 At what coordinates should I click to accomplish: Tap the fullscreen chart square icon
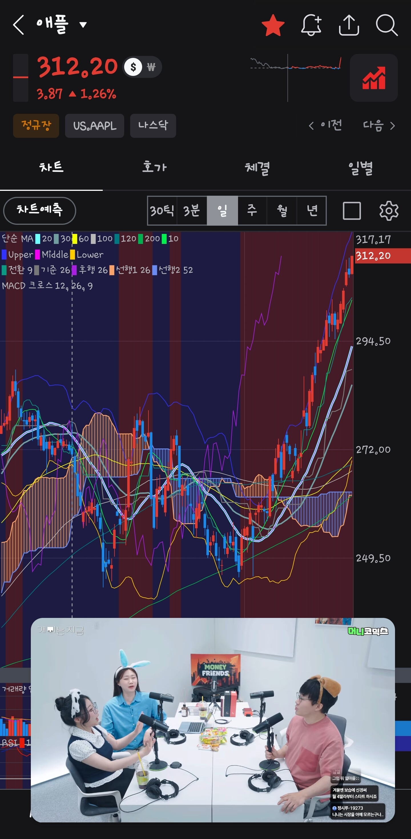click(x=352, y=211)
